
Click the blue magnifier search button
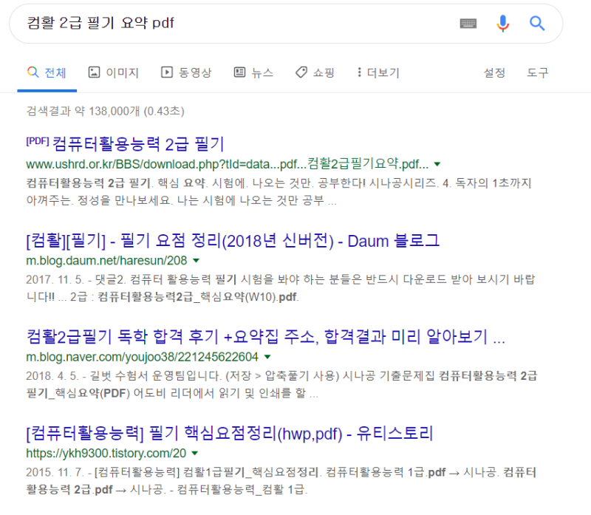pyautogui.click(x=537, y=24)
